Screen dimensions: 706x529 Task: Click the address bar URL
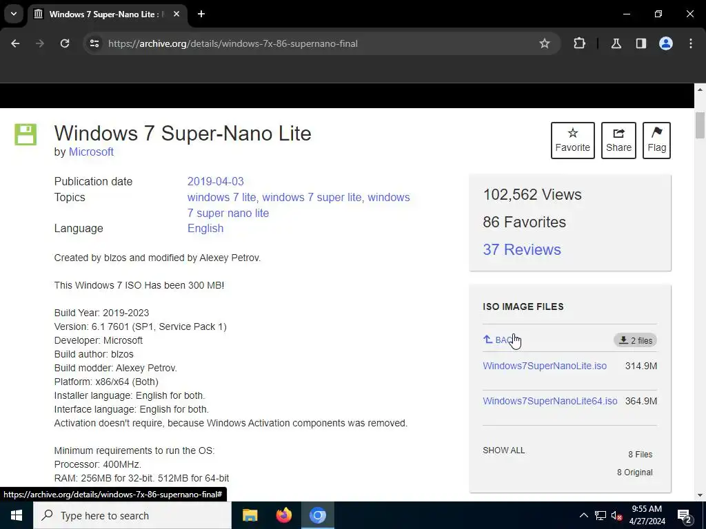pyautogui.click(x=233, y=43)
